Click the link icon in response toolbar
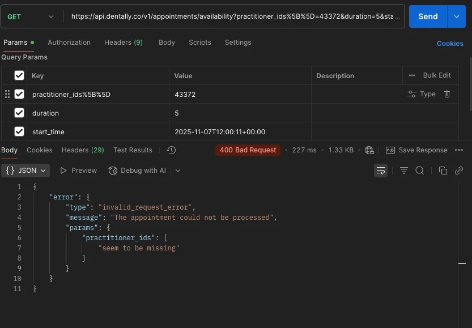 coord(459,171)
